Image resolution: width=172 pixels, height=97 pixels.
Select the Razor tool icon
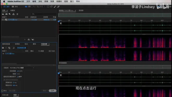[38, 7]
